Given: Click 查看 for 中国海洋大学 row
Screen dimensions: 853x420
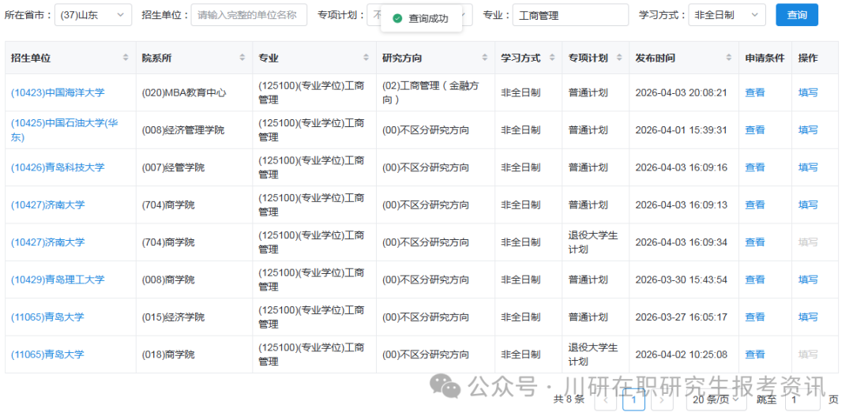Looking at the screenshot, I should click(754, 92).
